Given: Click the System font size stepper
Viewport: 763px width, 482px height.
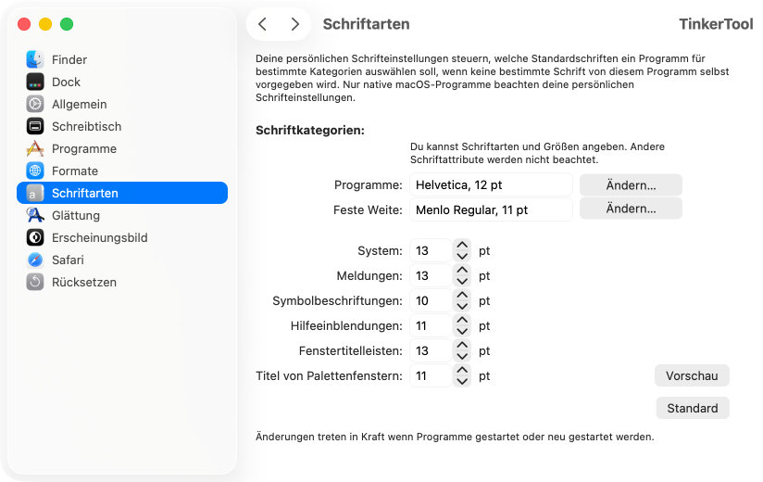Looking at the screenshot, I should pyautogui.click(x=463, y=250).
